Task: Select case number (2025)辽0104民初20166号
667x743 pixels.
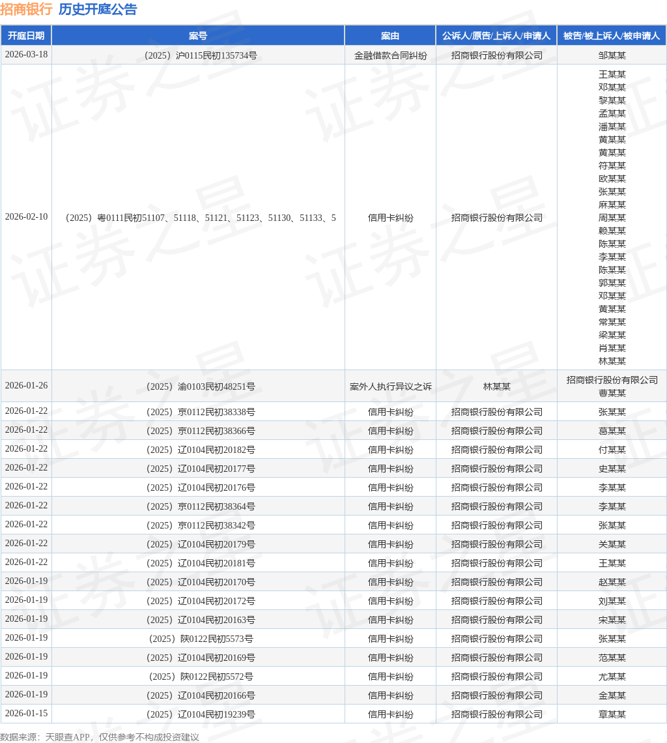Action: (198, 695)
